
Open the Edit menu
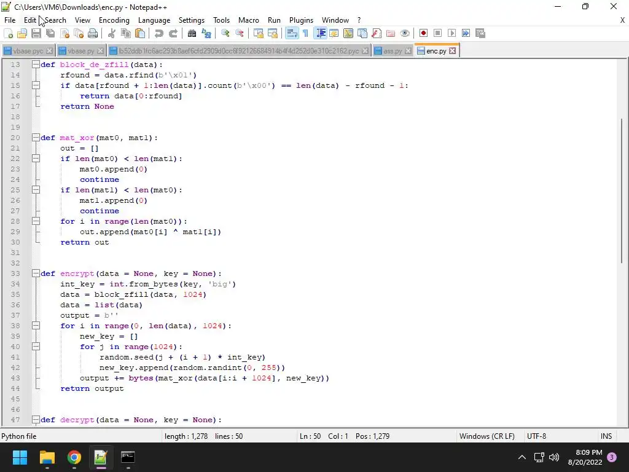30,20
